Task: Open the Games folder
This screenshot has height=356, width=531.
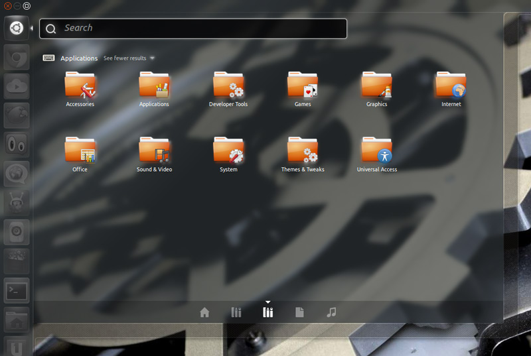Action: click(x=303, y=86)
